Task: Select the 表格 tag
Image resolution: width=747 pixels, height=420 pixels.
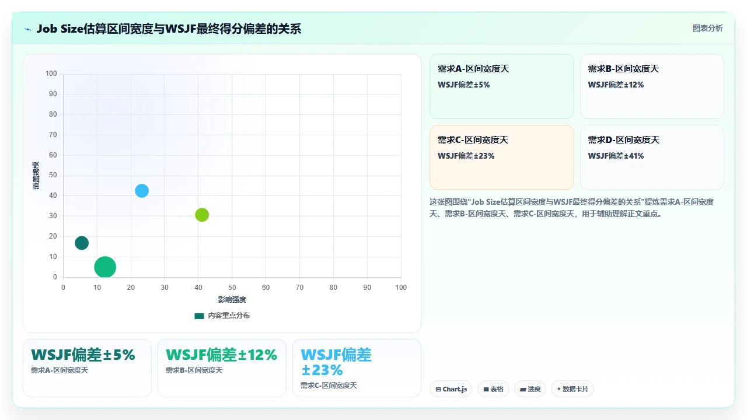Action: click(493, 389)
